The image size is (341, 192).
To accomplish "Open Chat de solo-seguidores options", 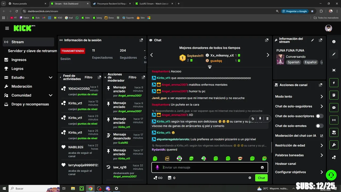I will pyautogui.click(x=299, y=106).
